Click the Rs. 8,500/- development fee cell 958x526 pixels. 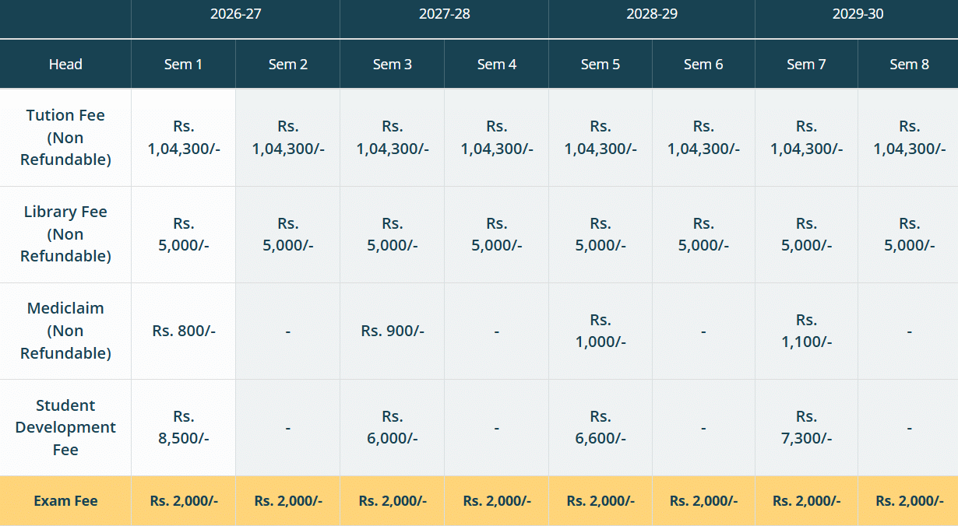[184, 427]
